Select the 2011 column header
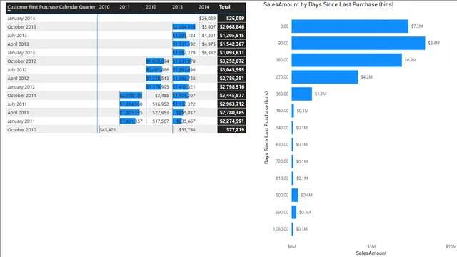The width and height of the screenshot is (457, 257). tap(124, 6)
